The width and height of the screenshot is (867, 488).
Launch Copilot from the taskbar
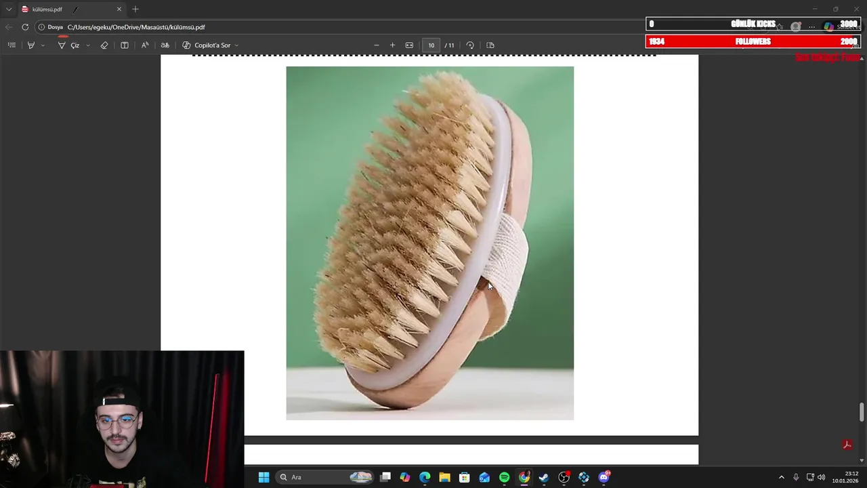[x=405, y=477]
